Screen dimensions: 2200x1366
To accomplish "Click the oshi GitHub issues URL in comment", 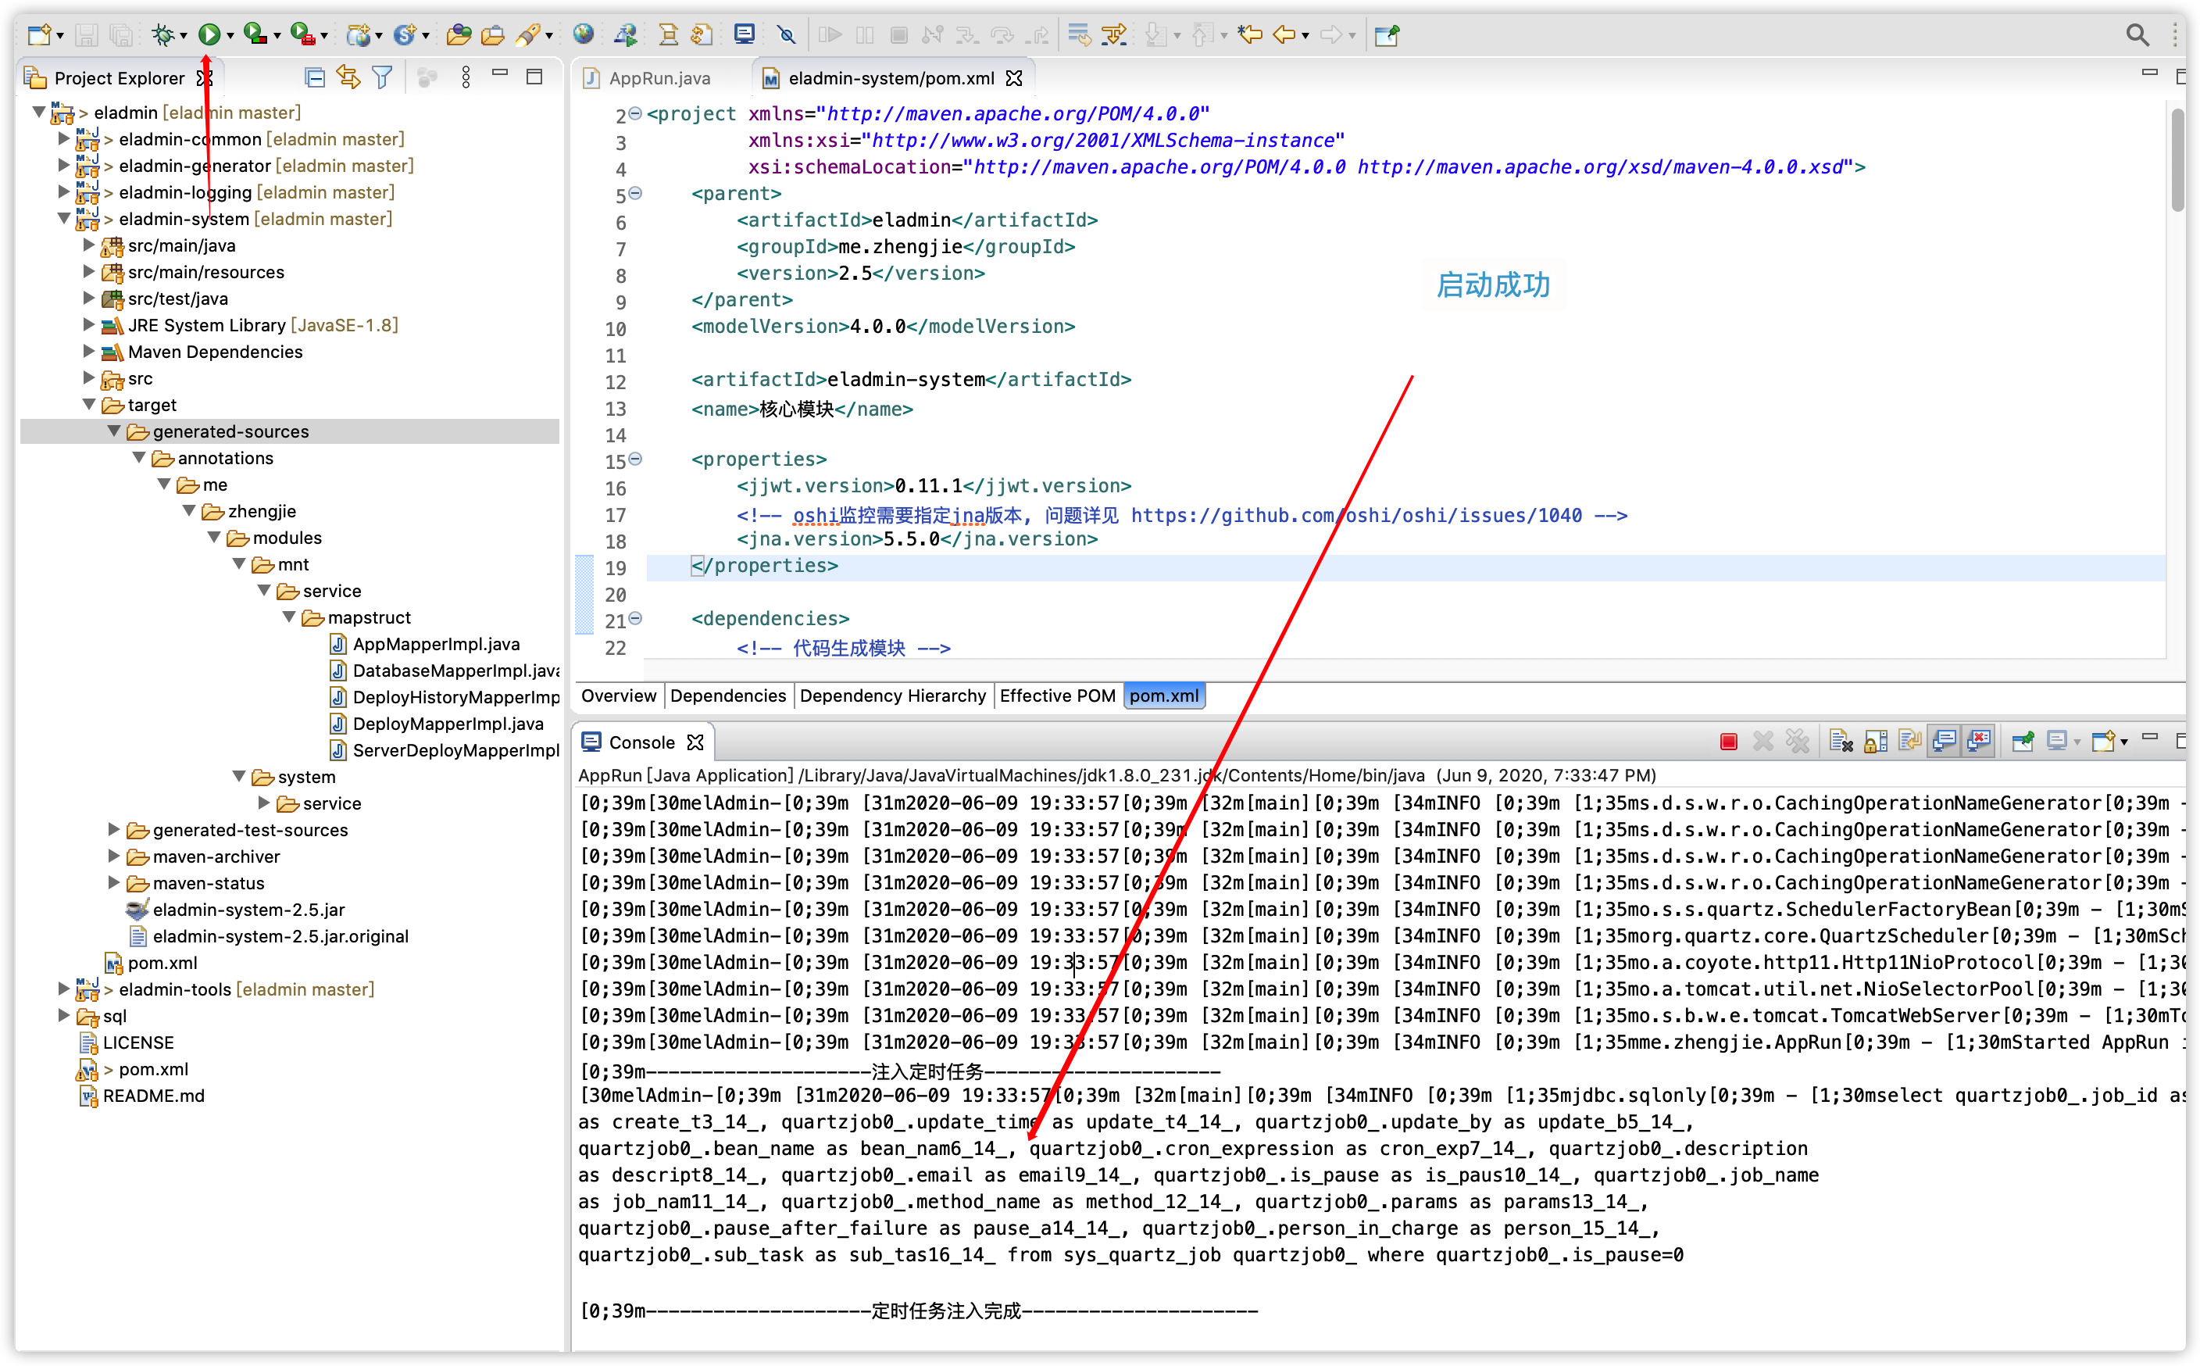I will [1356, 515].
